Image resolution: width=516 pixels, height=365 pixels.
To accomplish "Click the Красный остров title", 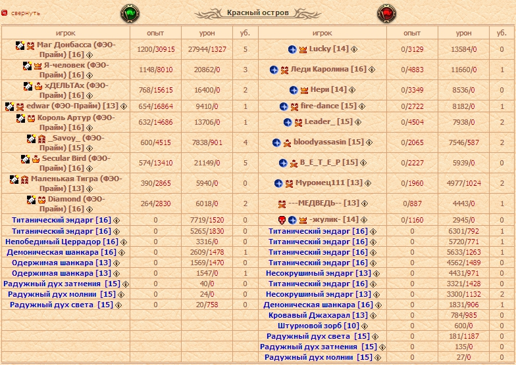I will point(258,13).
